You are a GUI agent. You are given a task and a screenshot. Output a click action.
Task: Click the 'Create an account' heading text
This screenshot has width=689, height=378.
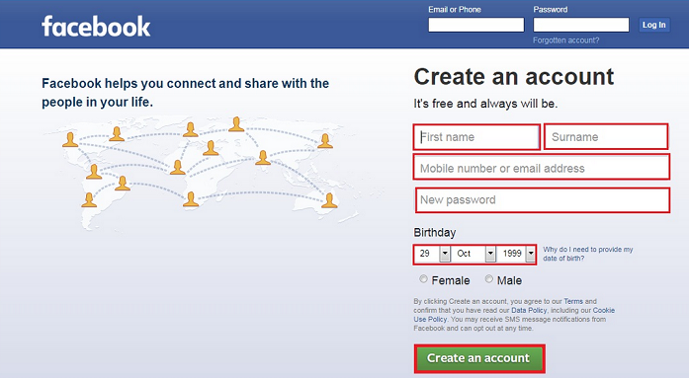point(514,77)
